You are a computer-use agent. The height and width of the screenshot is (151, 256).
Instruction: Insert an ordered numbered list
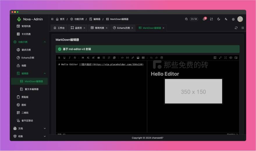tap(109, 58)
